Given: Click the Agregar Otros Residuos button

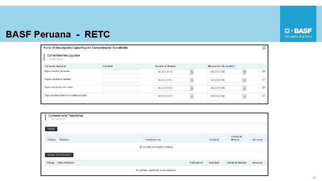Looking at the screenshot, I should pos(59,155).
